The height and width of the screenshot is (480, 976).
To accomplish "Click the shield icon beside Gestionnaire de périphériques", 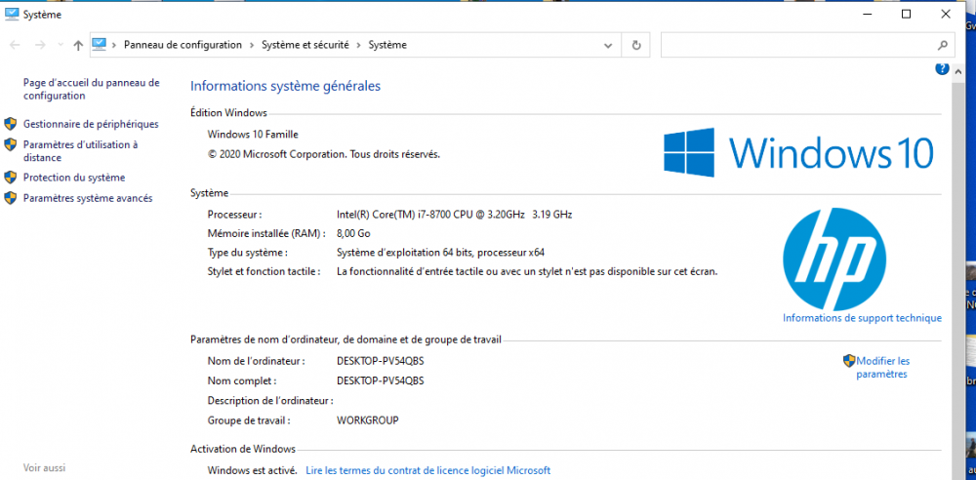I will click(11, 124).
